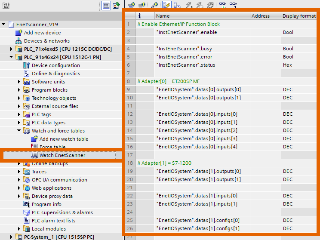Select the PLC alarm text lists item

[53, 221]
